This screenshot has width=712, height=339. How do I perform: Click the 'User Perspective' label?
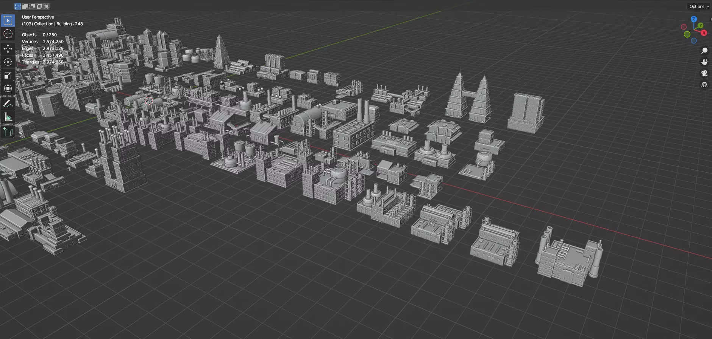click(38, 17)
